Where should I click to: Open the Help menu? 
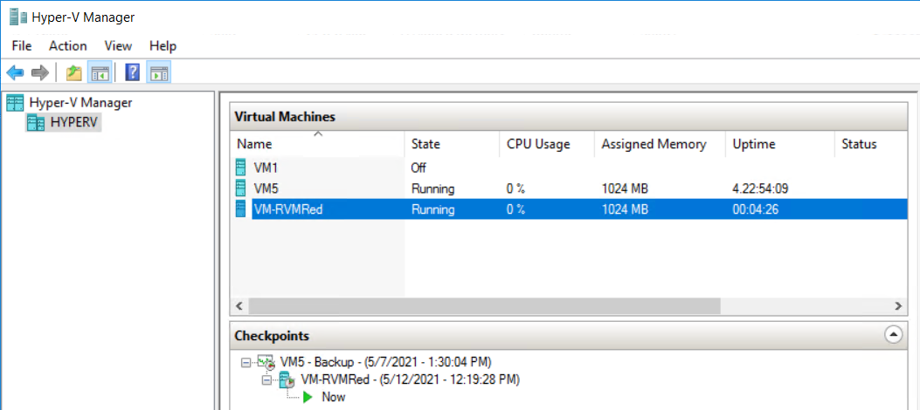[x=163, y=45]
